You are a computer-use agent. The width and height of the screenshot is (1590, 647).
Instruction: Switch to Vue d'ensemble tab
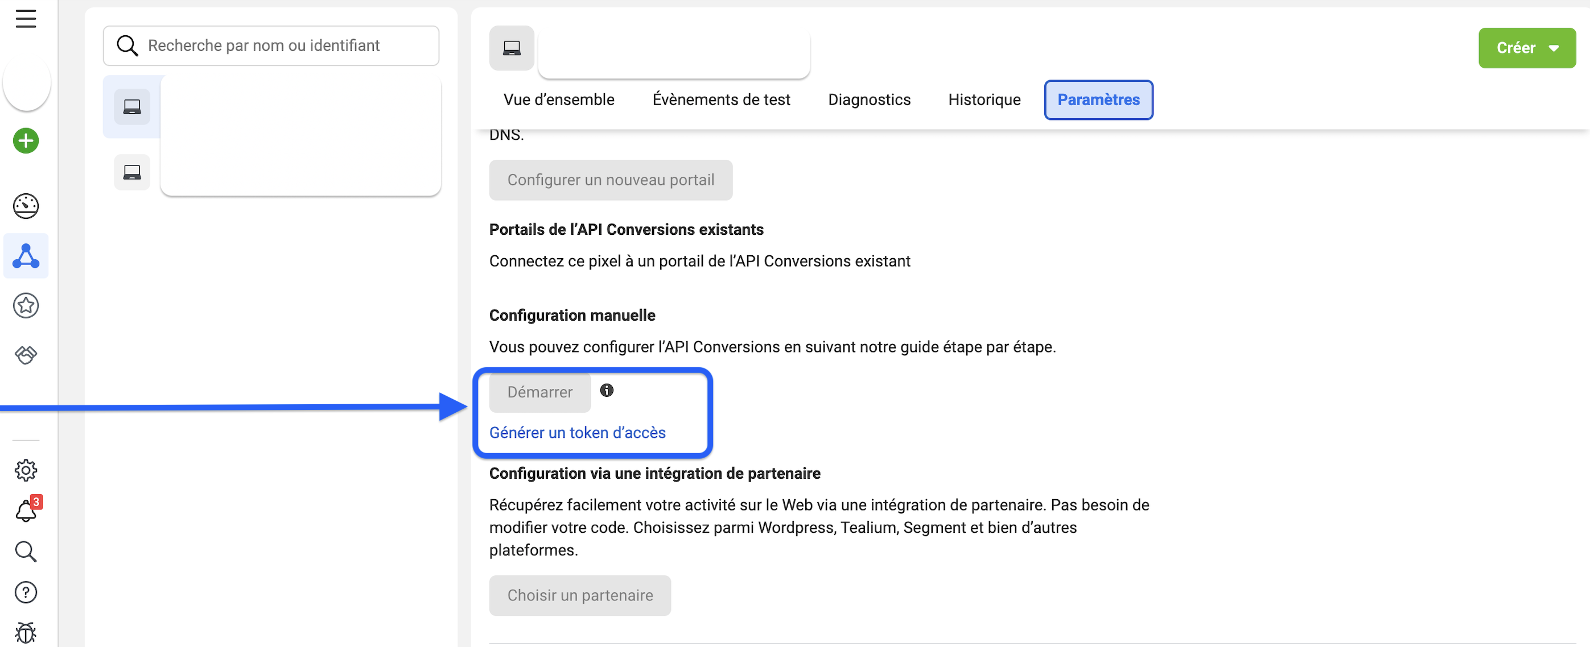559,100
